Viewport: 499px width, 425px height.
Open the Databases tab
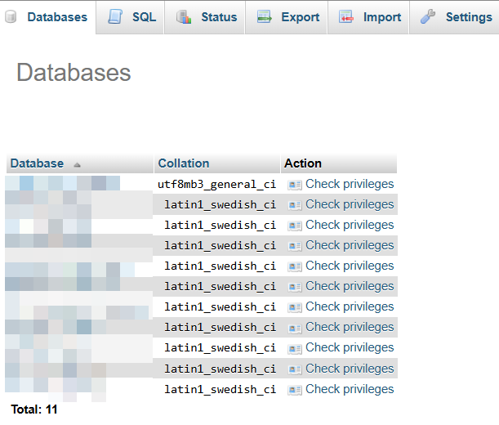(47, 17)
